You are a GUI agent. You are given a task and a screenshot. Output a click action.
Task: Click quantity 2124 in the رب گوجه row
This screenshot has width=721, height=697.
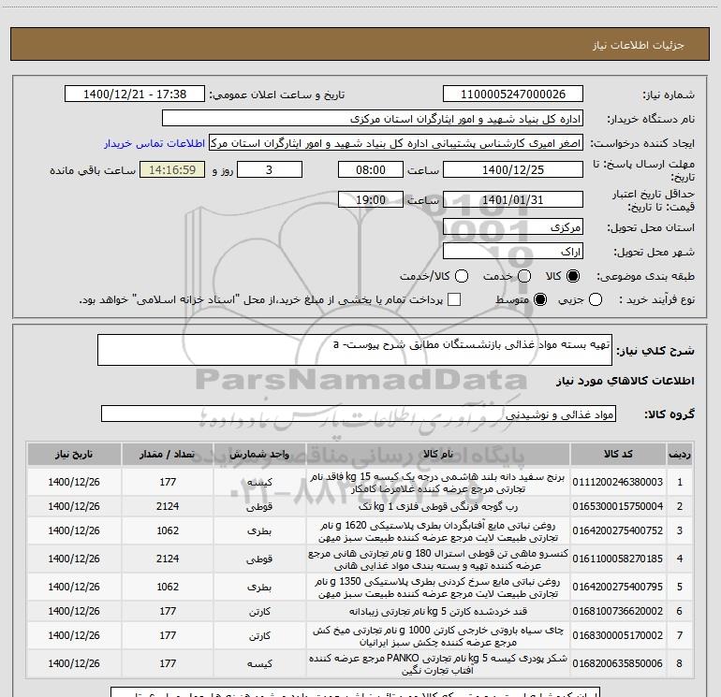click(x=168, y=506)
